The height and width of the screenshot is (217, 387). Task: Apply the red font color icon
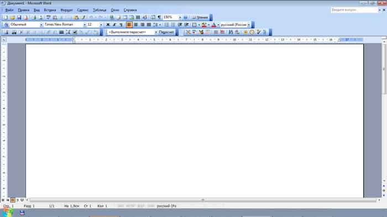click(214, 25)
